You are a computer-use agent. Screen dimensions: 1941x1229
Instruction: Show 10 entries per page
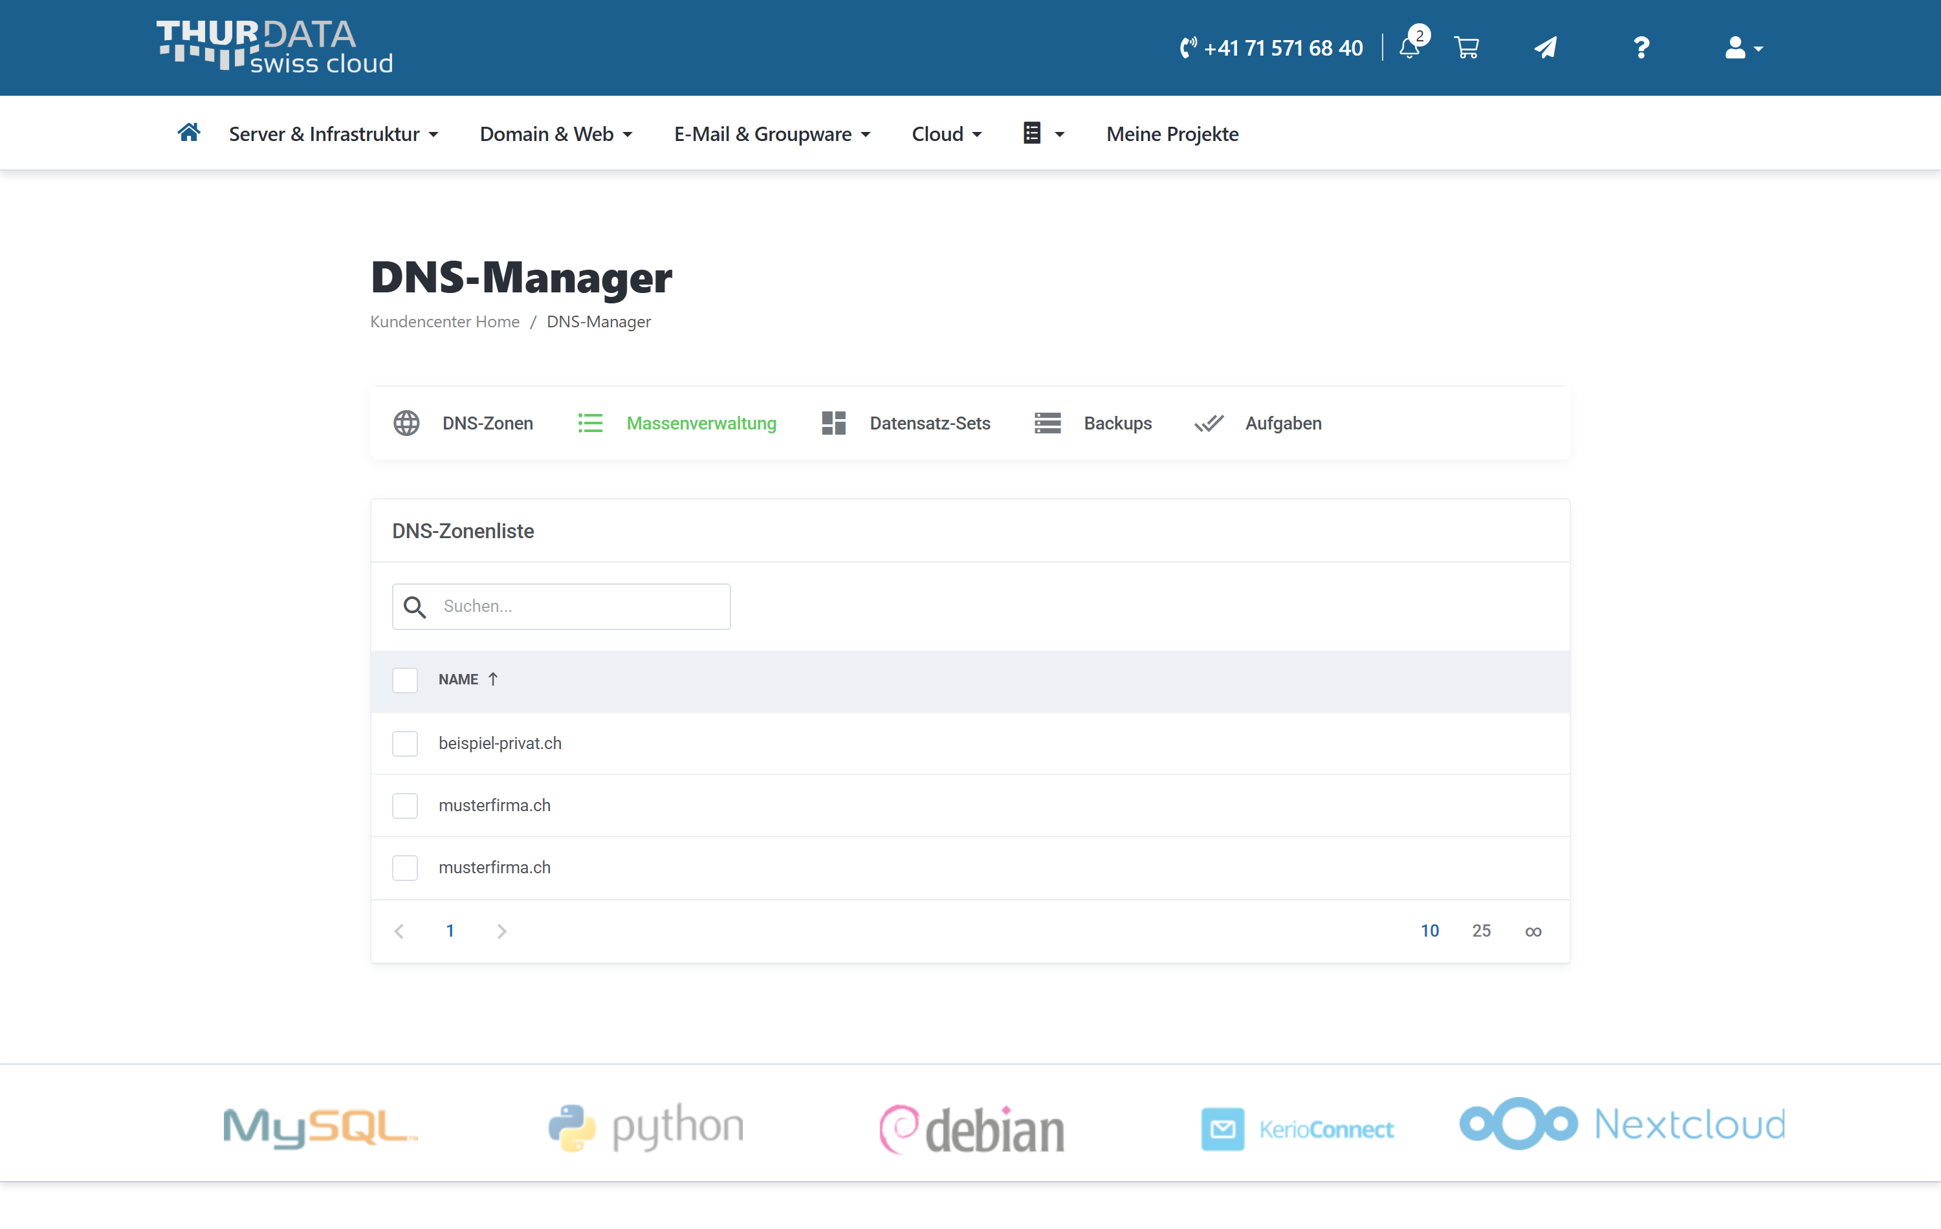(x=1429, y=931)
